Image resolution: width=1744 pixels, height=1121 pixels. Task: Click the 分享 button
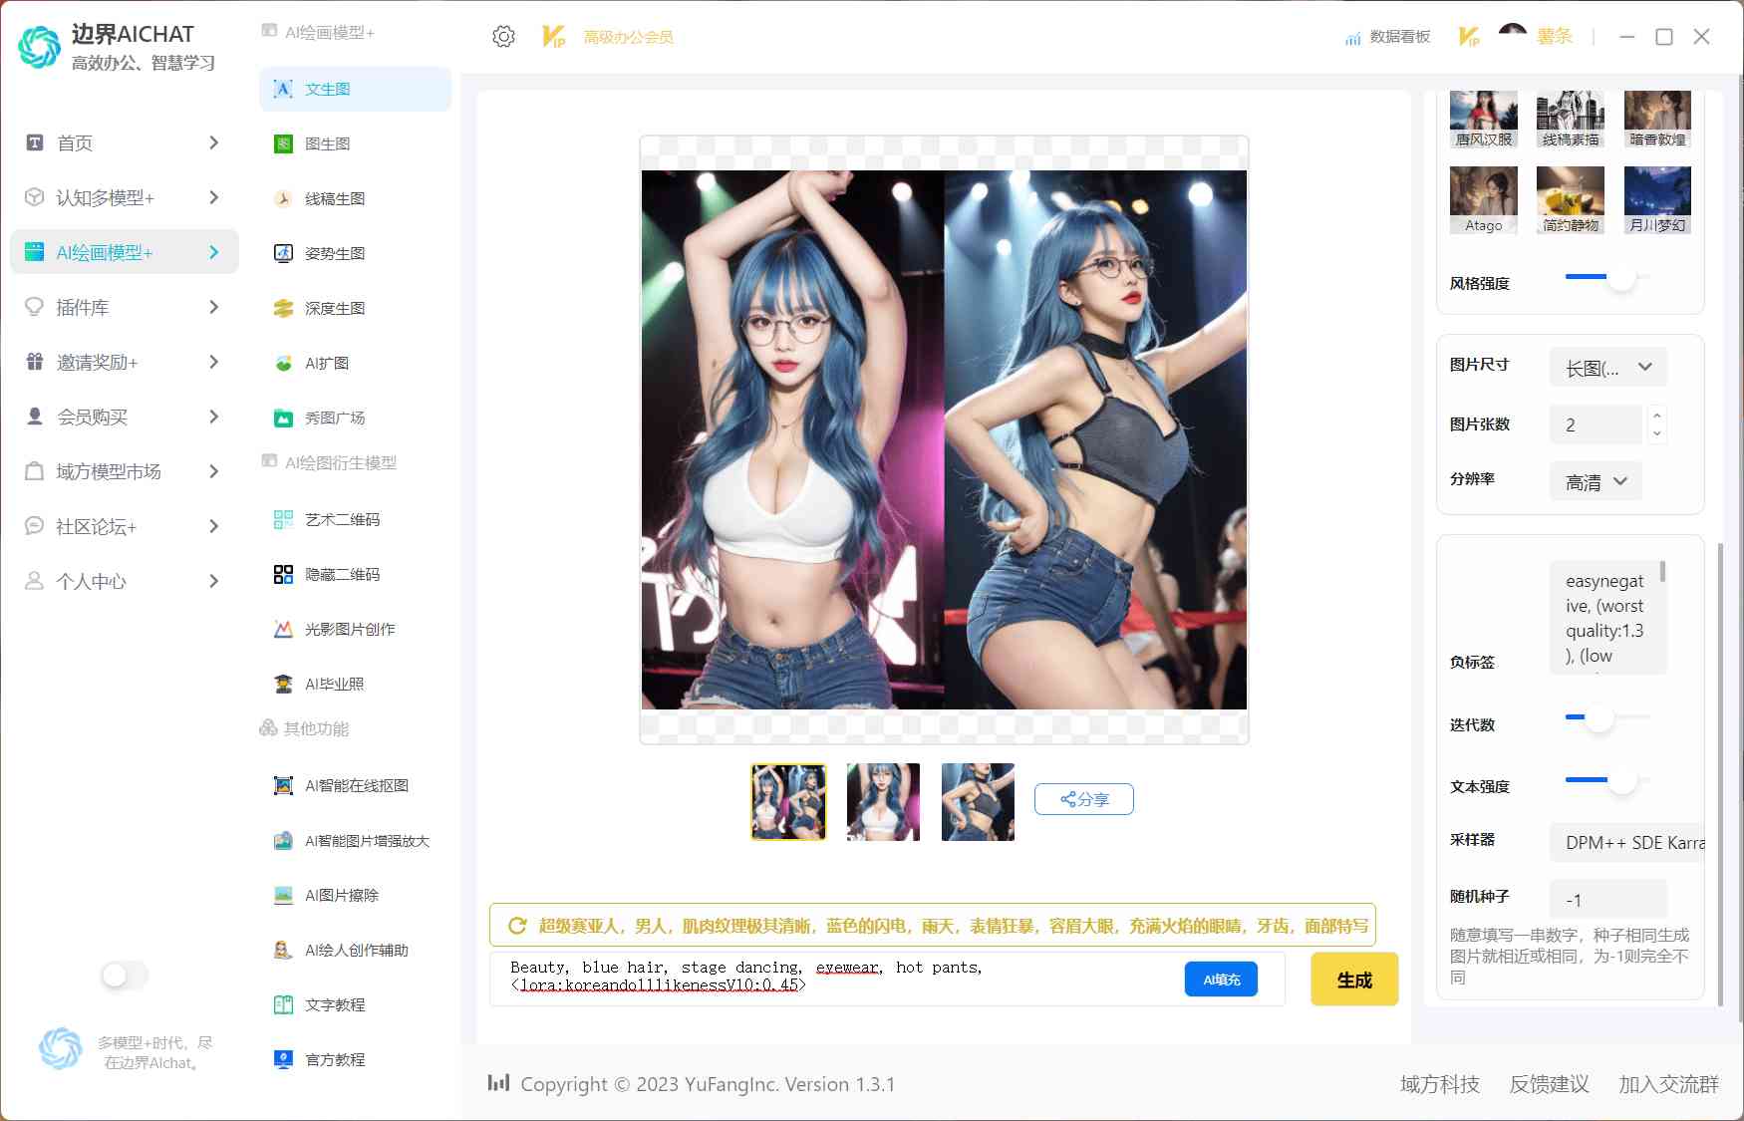click(1083, 799)
